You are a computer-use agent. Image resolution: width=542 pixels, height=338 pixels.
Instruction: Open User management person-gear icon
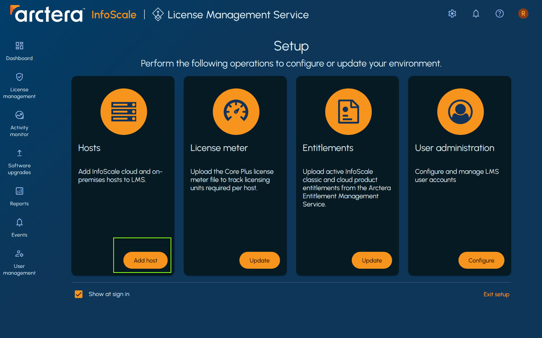pos(19,253)
